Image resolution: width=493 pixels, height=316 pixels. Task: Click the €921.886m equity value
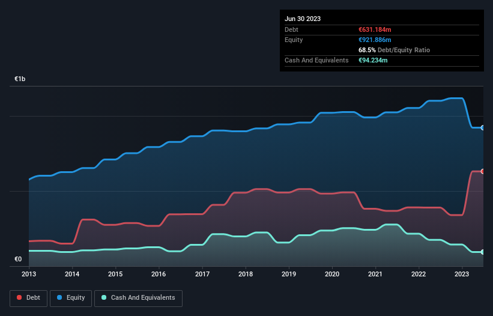click(x=375, y=40)
